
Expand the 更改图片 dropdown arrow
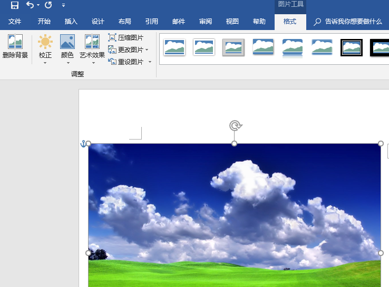(147, 50)
